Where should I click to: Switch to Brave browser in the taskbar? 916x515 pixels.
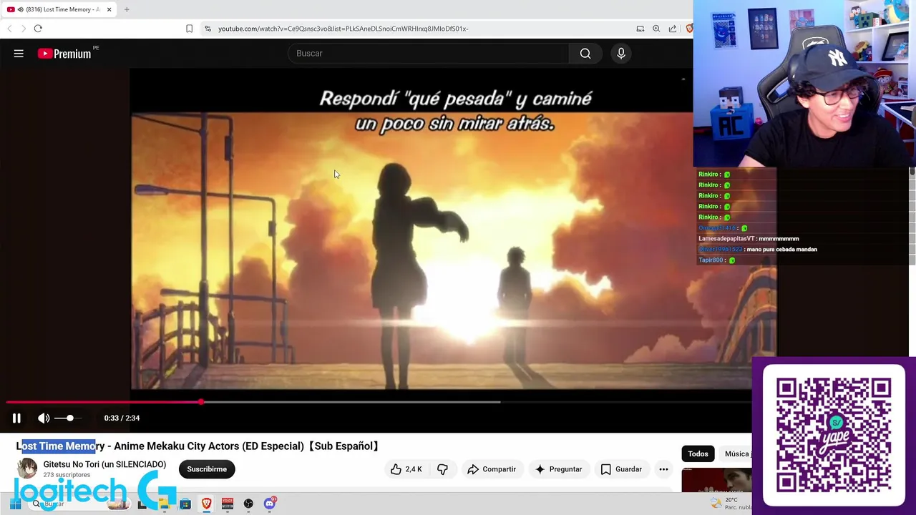click(x=207, y=504)
